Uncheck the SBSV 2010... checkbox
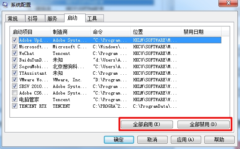The height and width of the screenshot is (149, 240). (14, 86)
